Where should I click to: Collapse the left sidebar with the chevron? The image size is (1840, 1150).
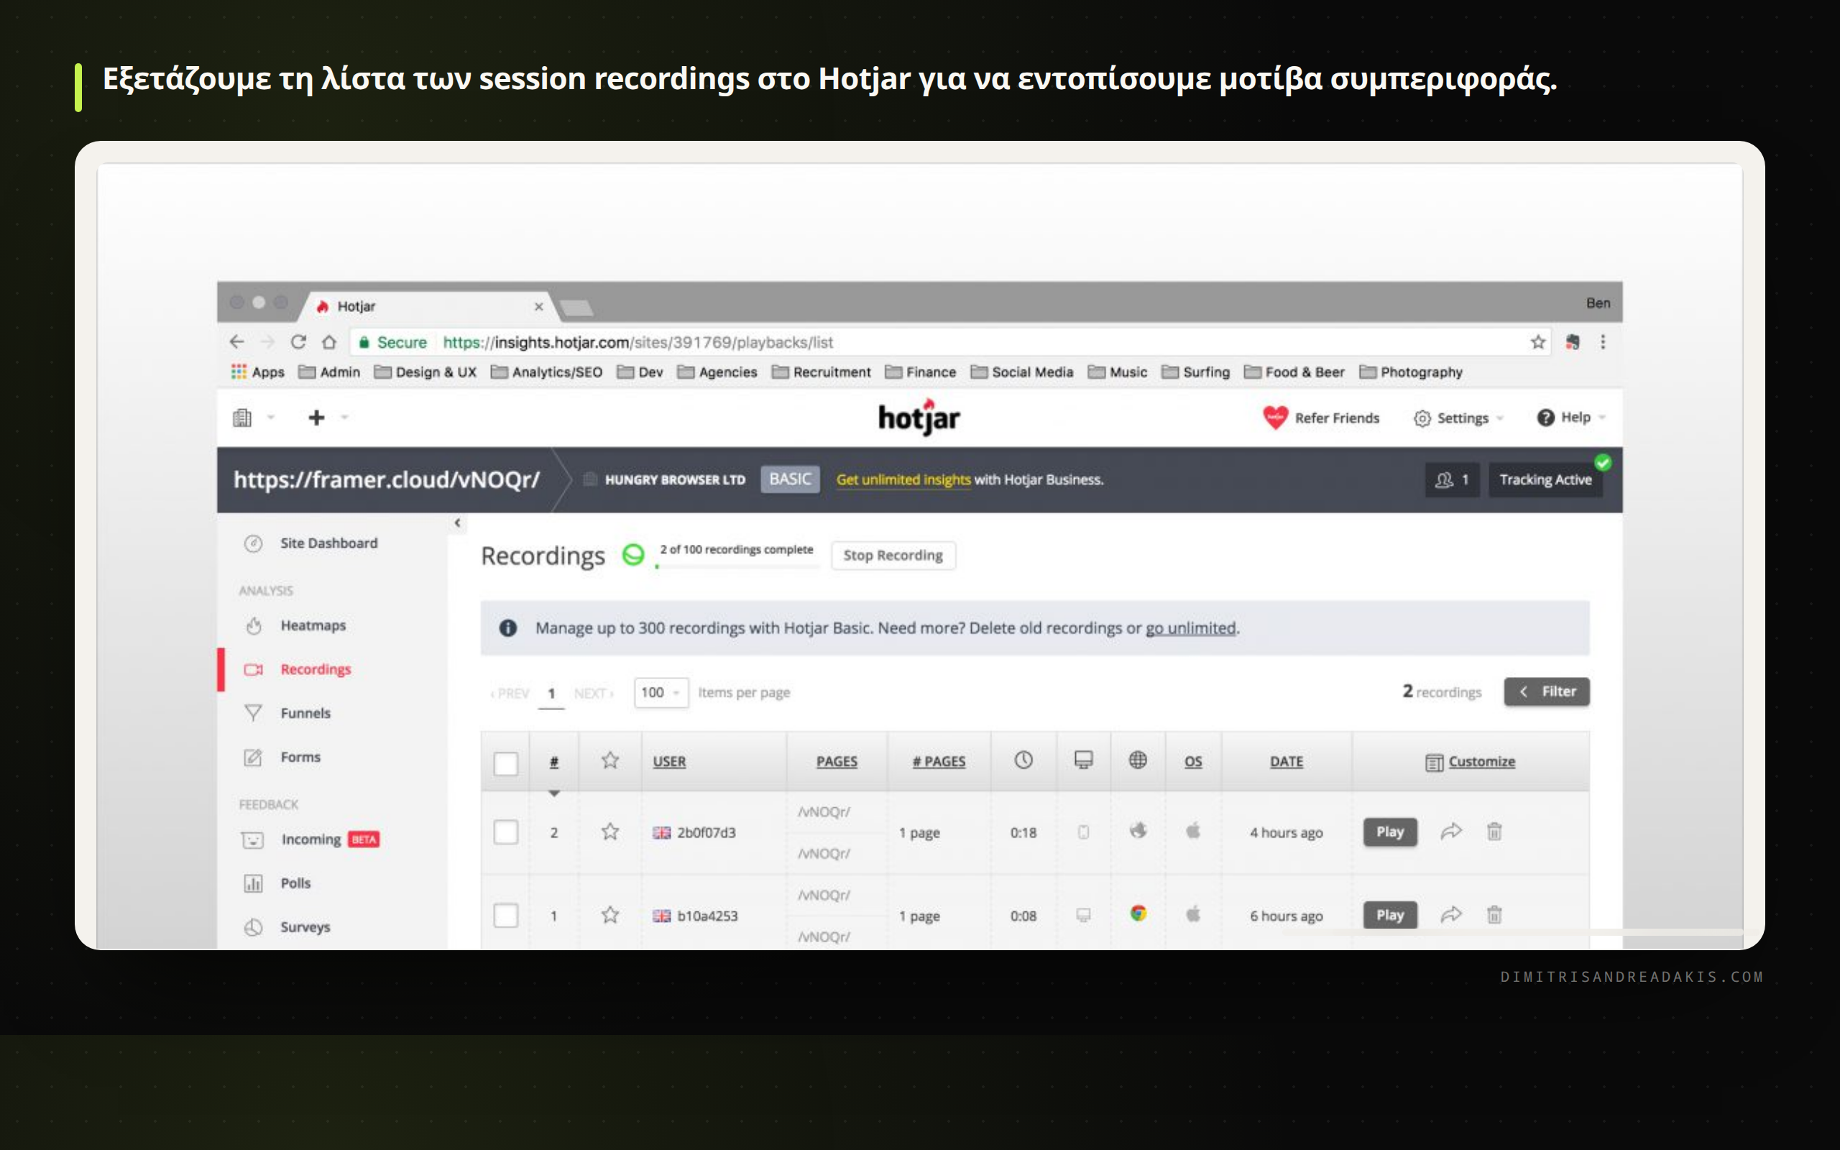pyautogui.click(x=457, y=523)
